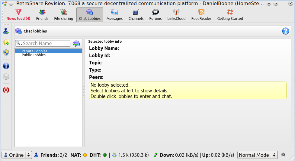This screenshot has width=295, height=161.
Task: Open the Getting Started guide
Action: tap(230, 15)
